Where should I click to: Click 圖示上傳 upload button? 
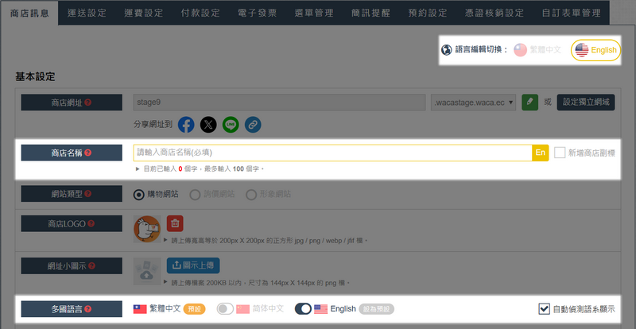coord(193,265)
